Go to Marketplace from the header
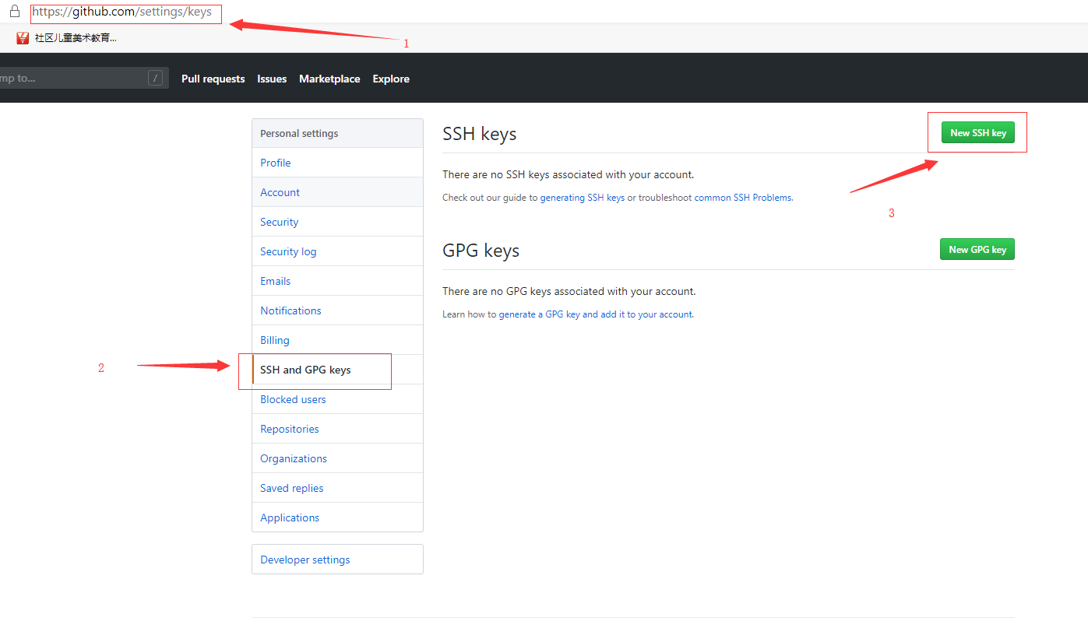Viewport: 1088px width, 621px height. [x=329, y=79]
